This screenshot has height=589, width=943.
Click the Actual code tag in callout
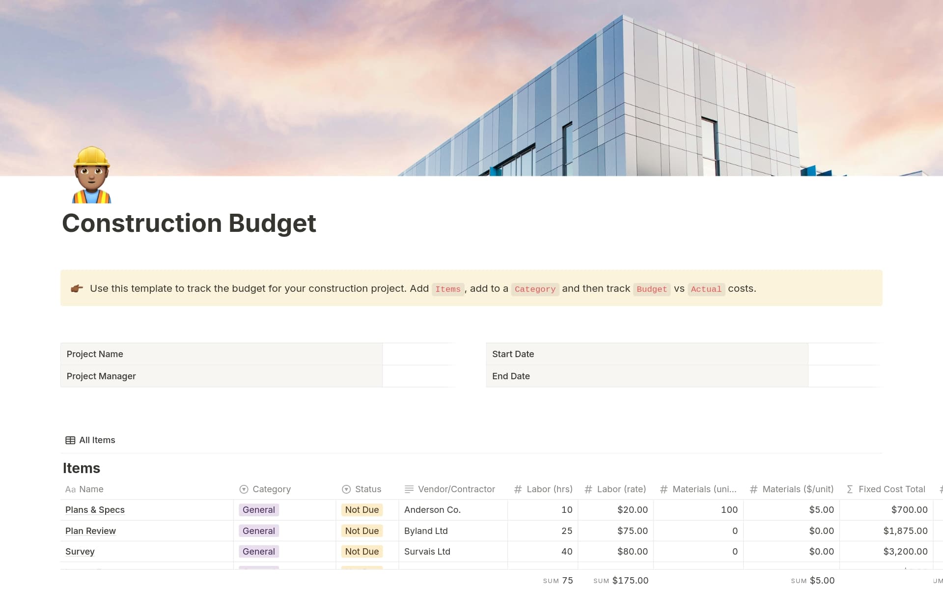coord(706,289)
